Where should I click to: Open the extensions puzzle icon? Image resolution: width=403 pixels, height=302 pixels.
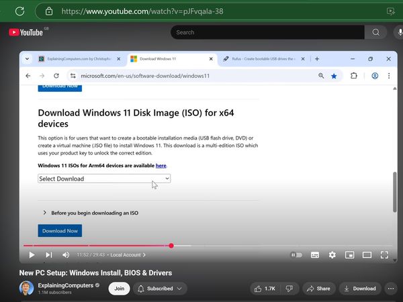tap(354, 76)
